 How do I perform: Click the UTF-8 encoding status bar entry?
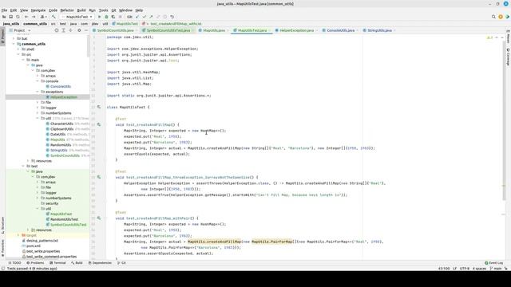pos(465,269)
